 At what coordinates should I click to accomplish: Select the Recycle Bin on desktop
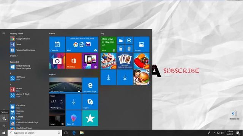coord(234,115)
